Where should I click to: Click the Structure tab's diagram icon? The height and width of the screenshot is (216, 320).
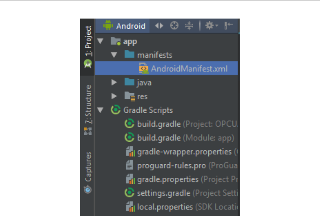pyautogui.click(x=88, y=131)
